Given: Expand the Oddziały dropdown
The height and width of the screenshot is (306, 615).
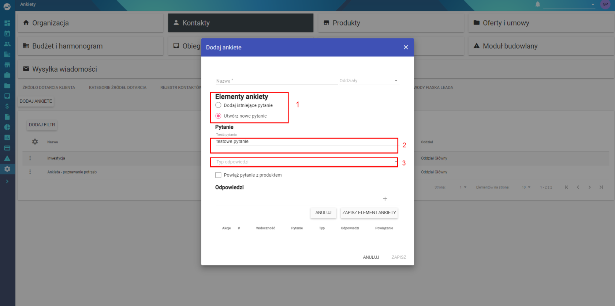Looking at the screenshot, I should (369, 80).
